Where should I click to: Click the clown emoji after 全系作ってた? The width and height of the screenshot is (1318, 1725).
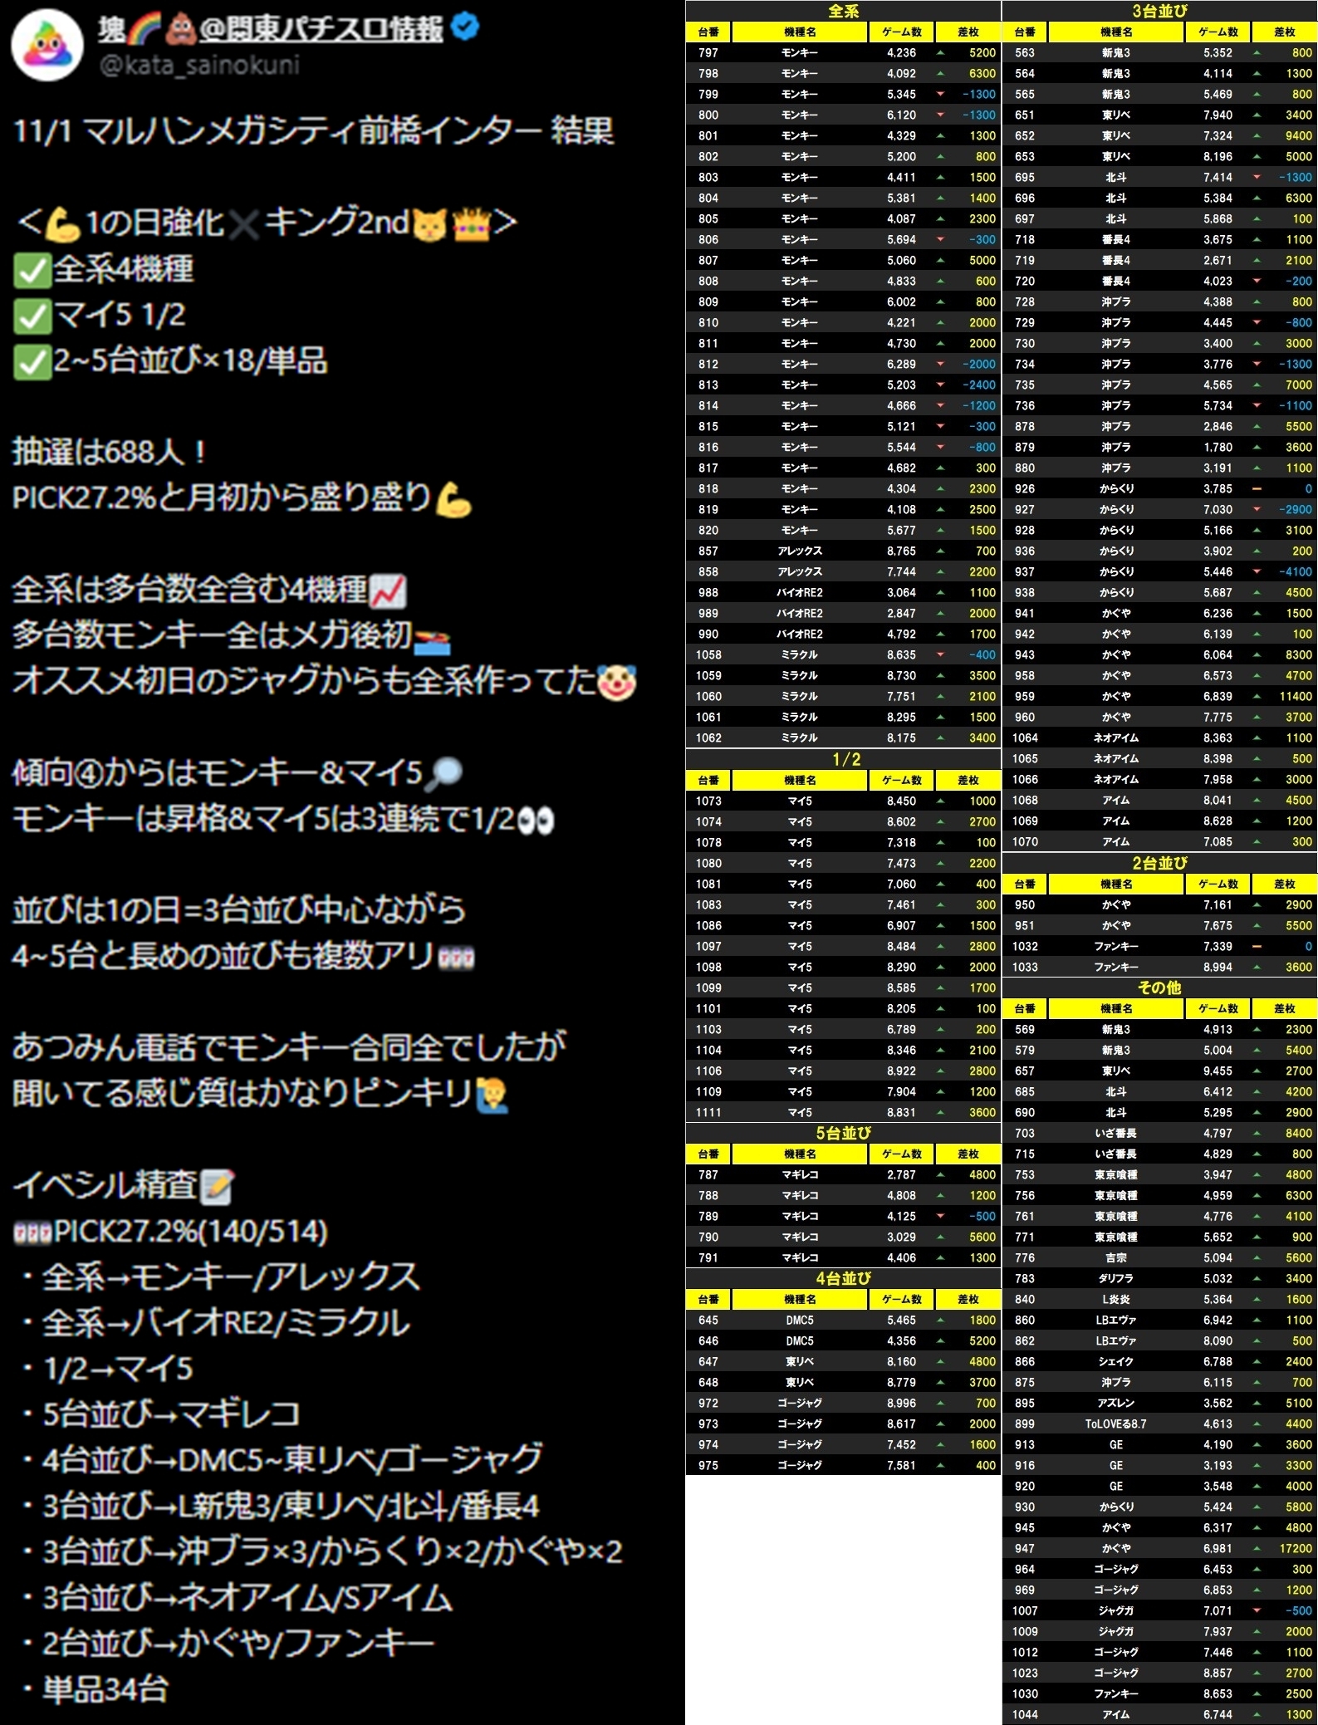click(x=617, y=682)
